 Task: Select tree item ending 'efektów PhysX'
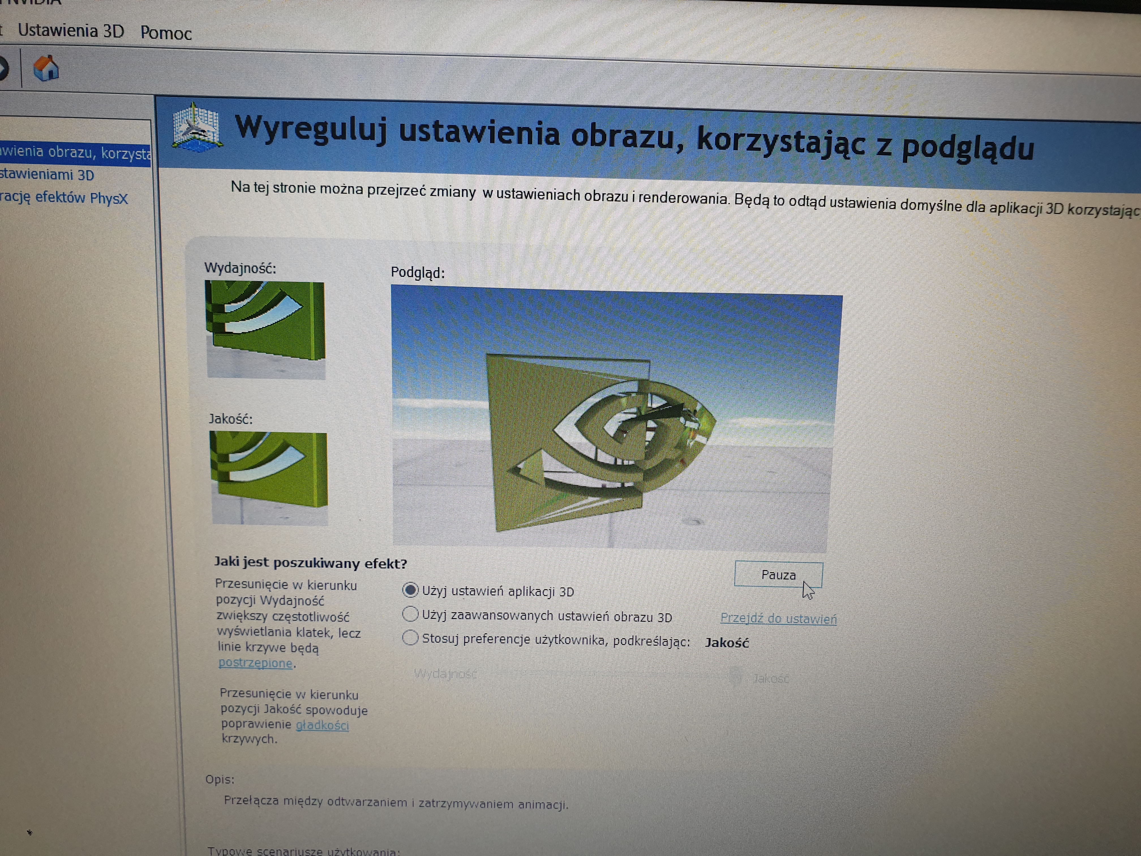click(63, 198)
